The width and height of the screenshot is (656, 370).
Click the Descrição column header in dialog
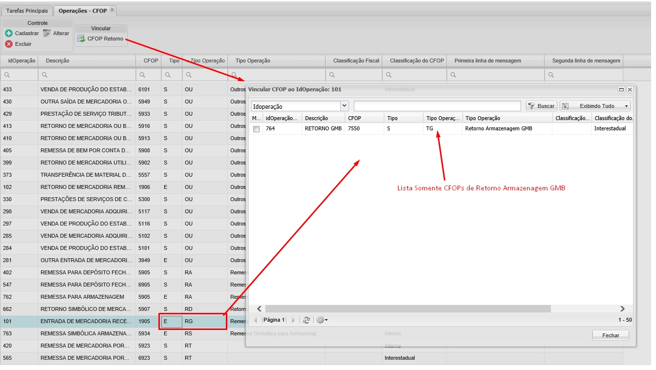323,118
